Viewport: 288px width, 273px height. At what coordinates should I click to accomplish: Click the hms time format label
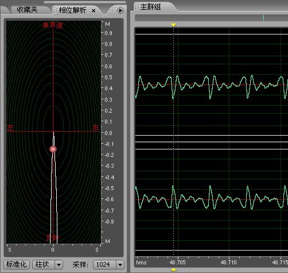pos(141,263)
